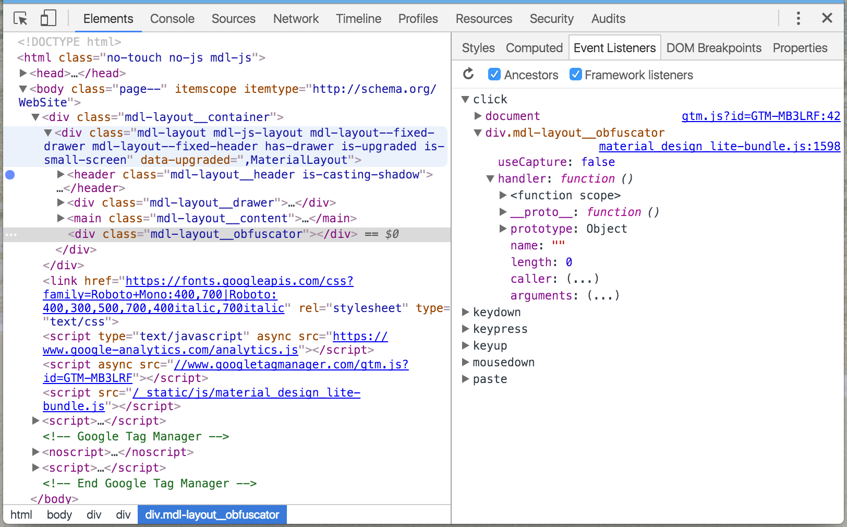The height and width of the screenshot is (527, 847).
Task: Select the End Google Tag Manager comment
Action: click(150, 483)
